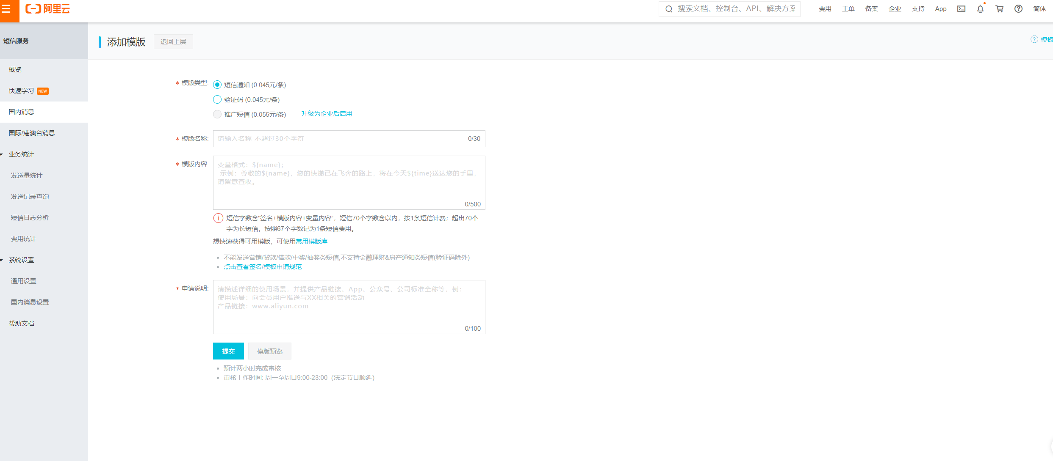Image resolution: width=1053 pixels, height=461 pixels.
Task: Click the red info icon under template content
Action: 218,218
